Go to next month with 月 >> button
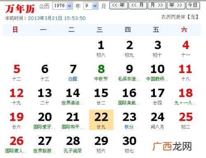This screenshot has height=158, width=206. (157, 5)
